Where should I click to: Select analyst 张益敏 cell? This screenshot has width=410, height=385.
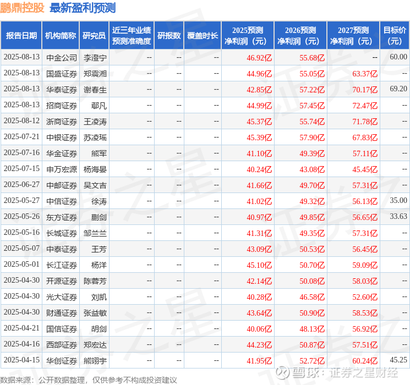(95, 313)
